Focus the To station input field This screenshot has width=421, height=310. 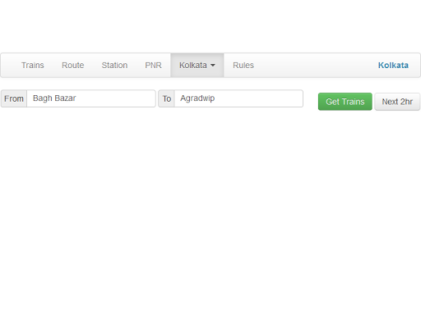[x=238, y=98]
